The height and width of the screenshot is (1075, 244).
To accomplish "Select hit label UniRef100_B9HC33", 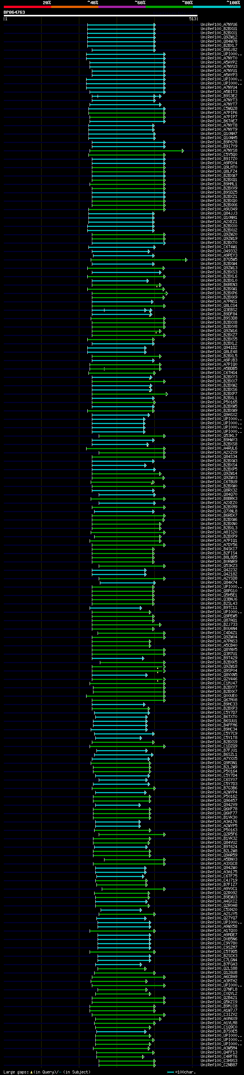I will coord(219,704).
